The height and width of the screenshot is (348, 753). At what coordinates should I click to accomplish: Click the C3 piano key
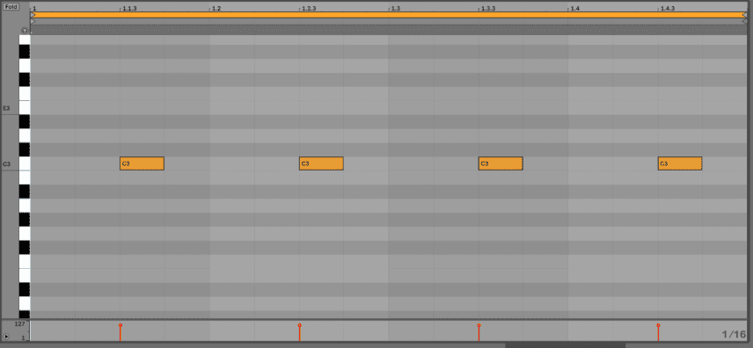[25, 163]
